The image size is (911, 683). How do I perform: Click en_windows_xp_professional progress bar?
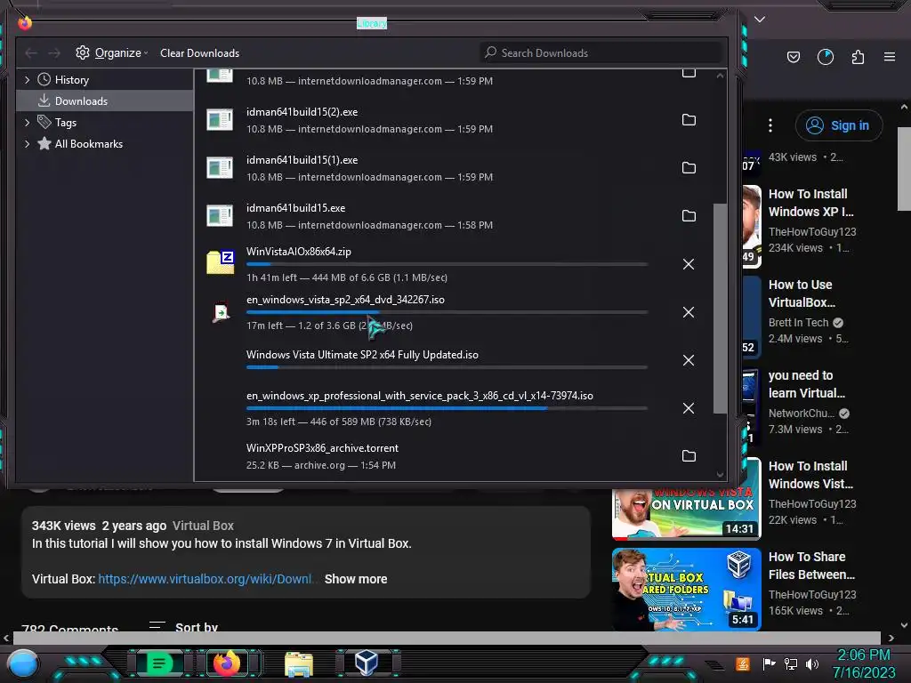tap(447, 408)
